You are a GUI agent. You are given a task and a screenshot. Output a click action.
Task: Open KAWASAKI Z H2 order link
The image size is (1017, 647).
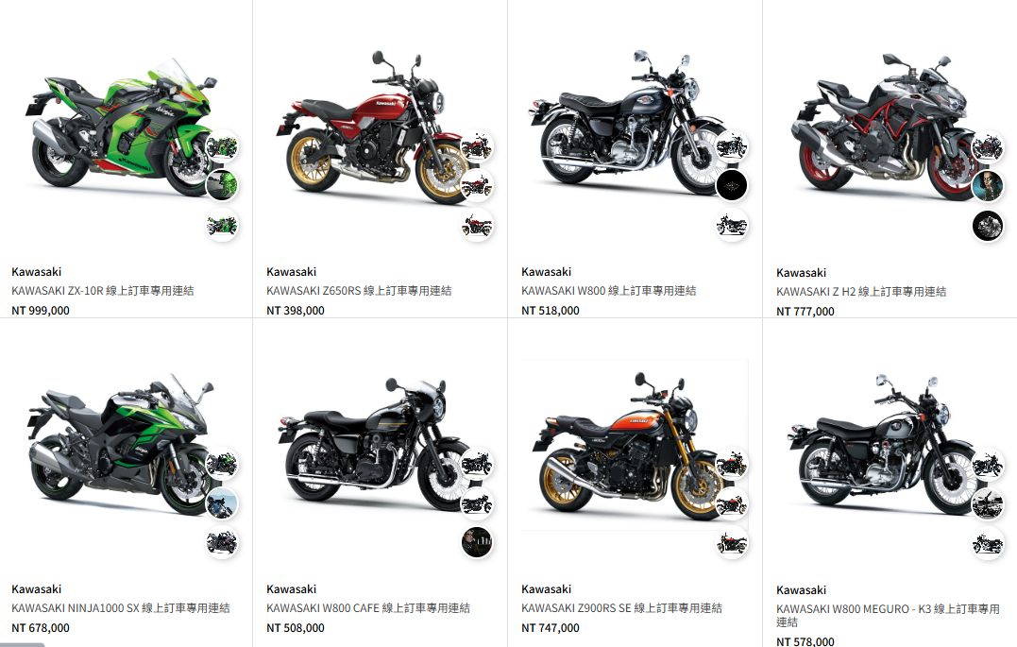(x=861, y=291)
